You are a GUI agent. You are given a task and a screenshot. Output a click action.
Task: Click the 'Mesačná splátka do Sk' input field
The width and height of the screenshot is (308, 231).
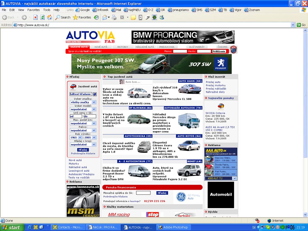(x=143, y=193)
